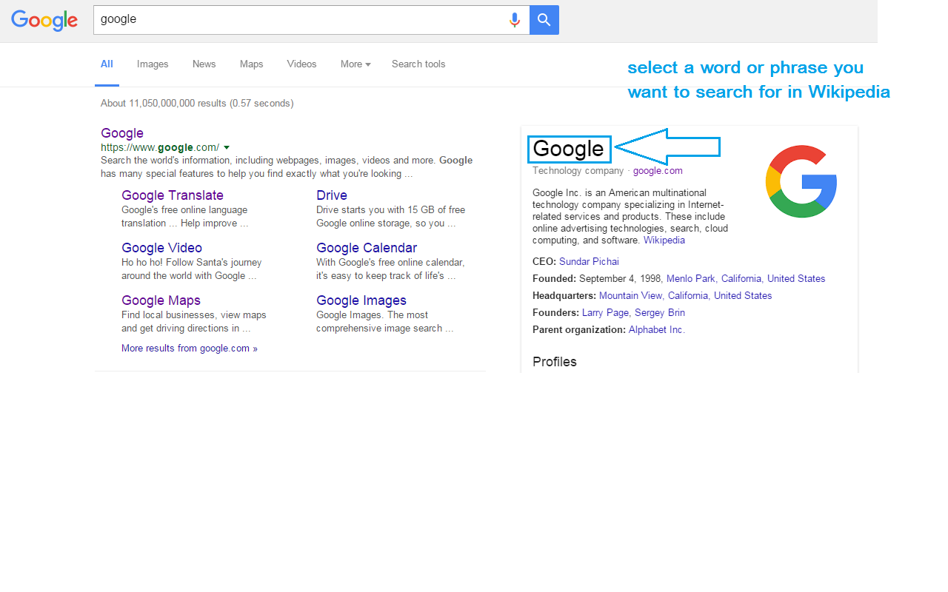
Task: Select the All results tab
Action: [x=107, y=64]
